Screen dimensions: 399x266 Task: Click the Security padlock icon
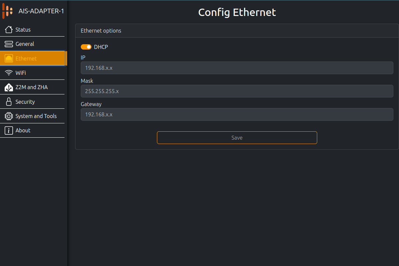[x=9, y=102]
